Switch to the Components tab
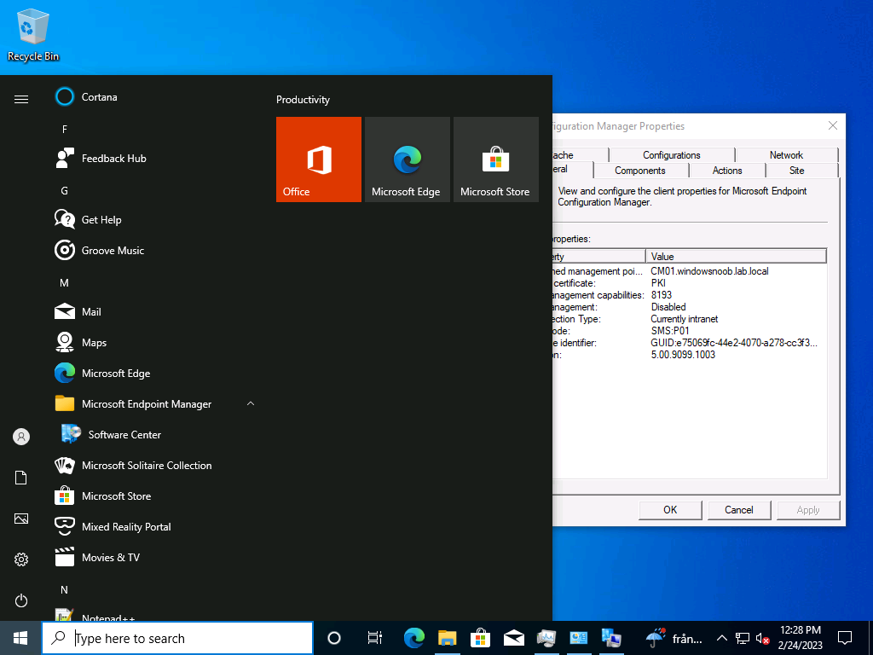This screenshot has height=655, width=873. click(640, 171)
